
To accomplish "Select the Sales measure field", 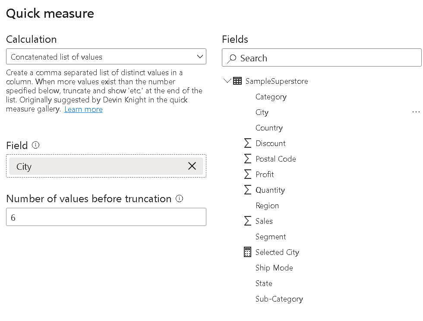I will pyautogui.click(x=264, y=221).
